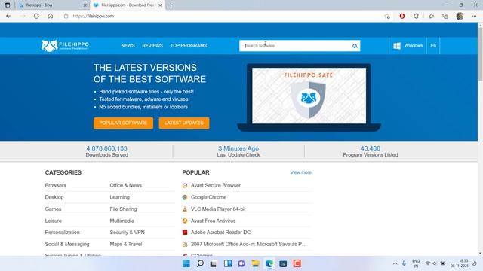This screenshot has width=483, height=271.
Task: Click the user profile avatar
Action: [x=460, y=16]
